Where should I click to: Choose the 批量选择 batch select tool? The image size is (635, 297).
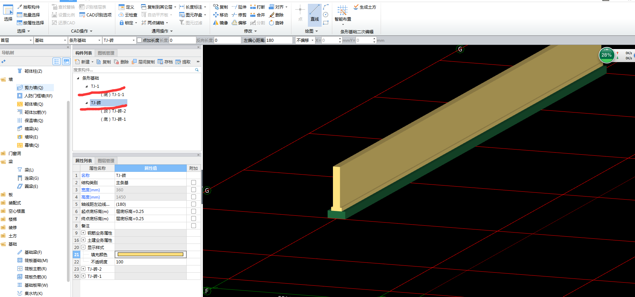[28, 15]
